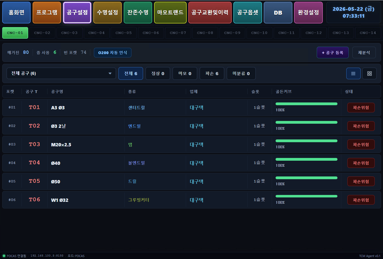Select the CNC-03 machine tab

pyautogui.click(x=69, y=33)
